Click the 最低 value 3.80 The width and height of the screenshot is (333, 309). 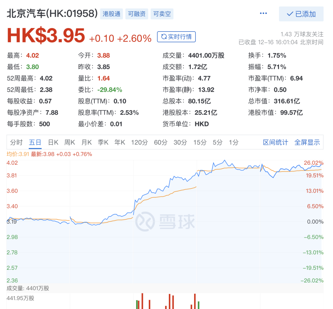click(32, 67)
